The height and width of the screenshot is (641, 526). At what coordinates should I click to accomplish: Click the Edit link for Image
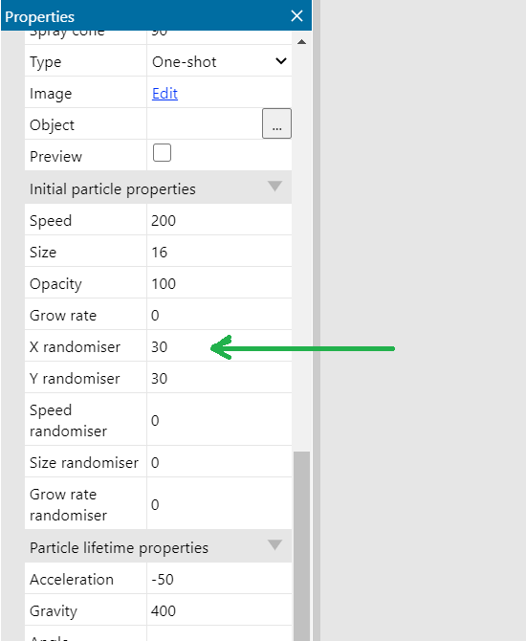click(164, 94)
